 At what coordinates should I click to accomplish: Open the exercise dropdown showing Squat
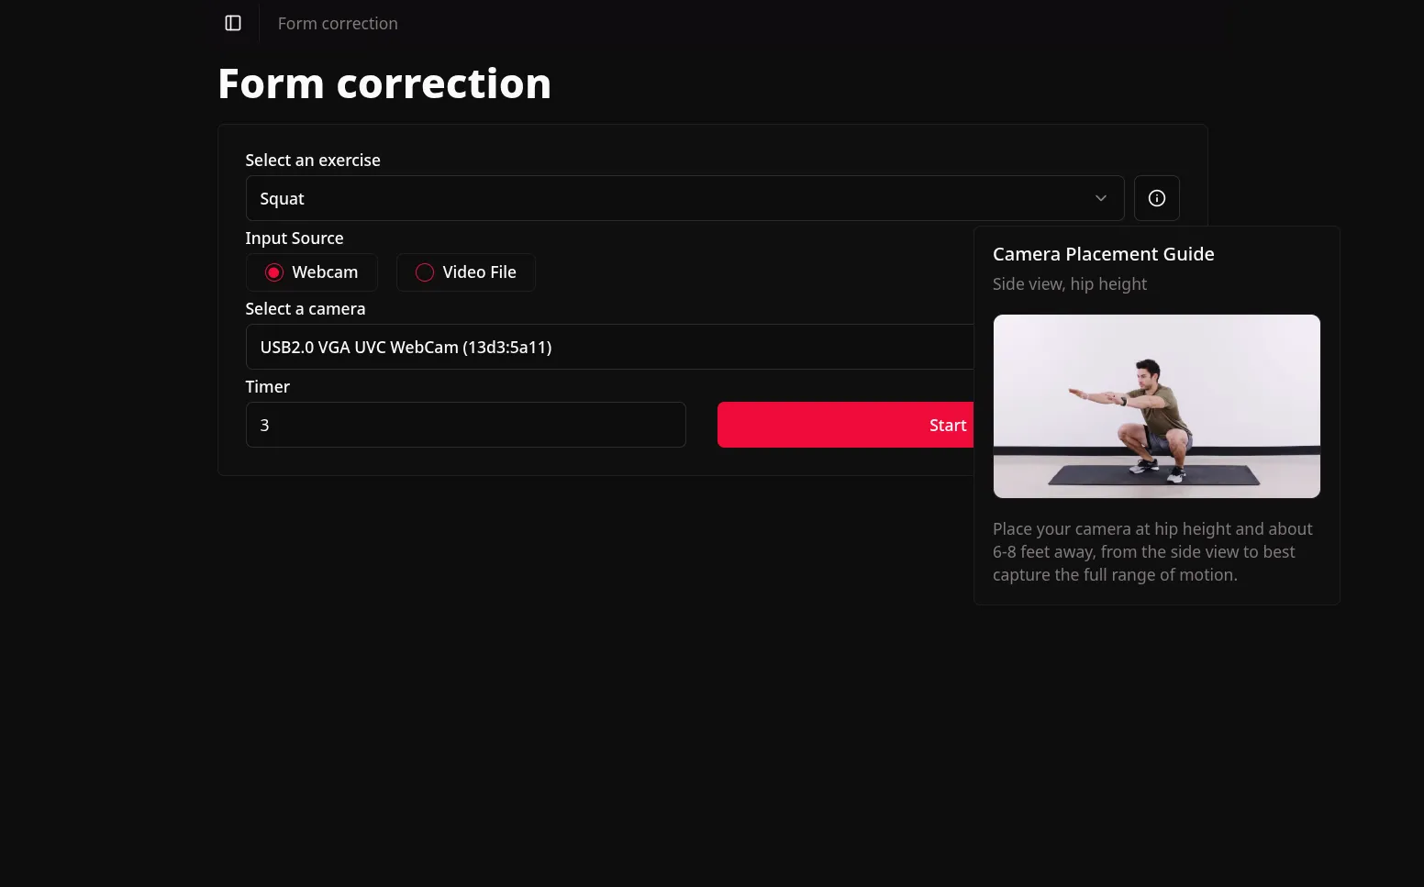(x=684, y=198)
